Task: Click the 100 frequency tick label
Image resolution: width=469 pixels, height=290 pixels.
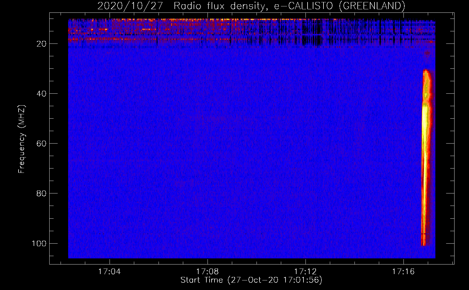Action: [39, 243]
